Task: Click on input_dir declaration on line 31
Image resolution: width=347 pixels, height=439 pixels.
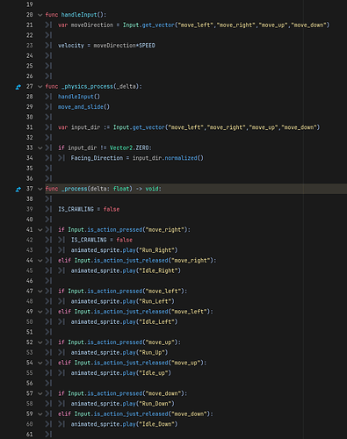Action: coord(85,127)
